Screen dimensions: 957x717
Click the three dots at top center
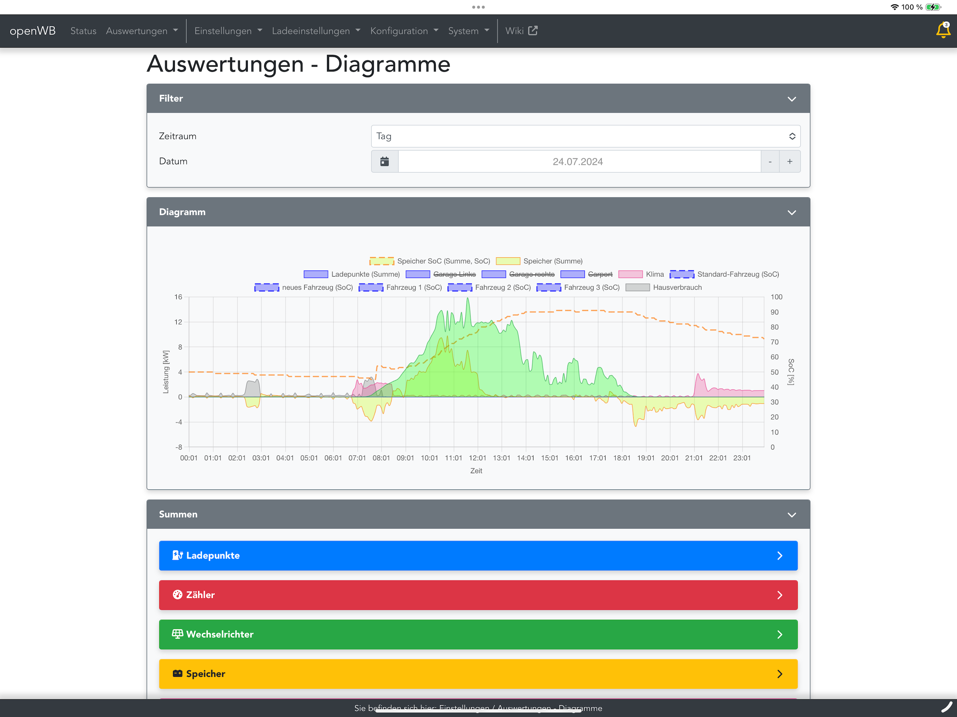(478, 7)
